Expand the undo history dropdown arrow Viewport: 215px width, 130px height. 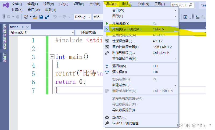click(x=60, y=17)
